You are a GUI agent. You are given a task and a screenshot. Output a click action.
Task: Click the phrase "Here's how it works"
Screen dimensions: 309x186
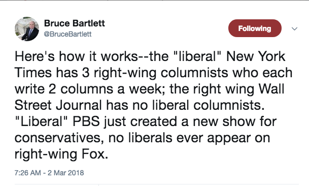76,56
